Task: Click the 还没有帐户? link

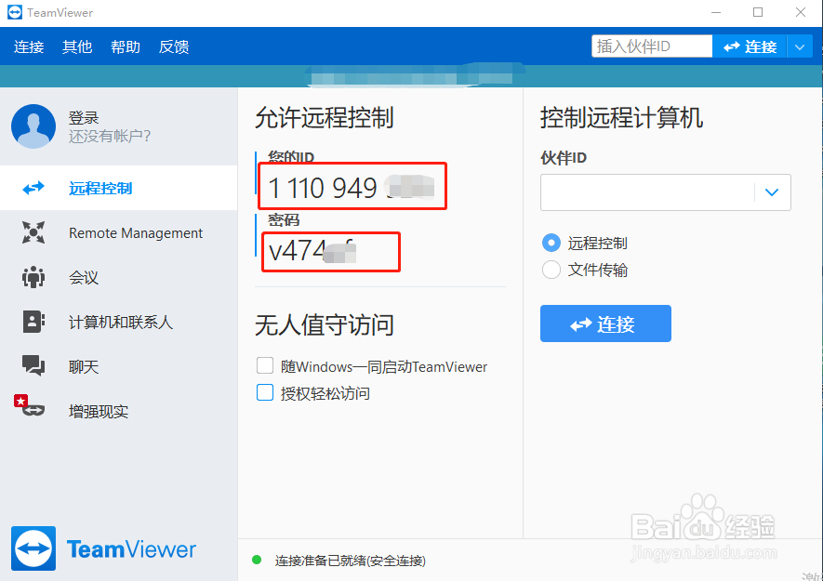Action: pyautogui.click(x=110, y=137)
